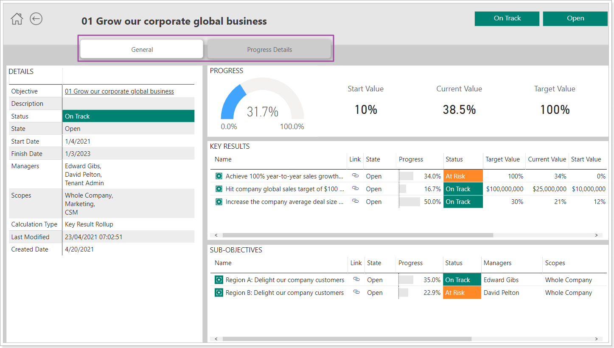Click the back arrow icon

tap(36, 19)
